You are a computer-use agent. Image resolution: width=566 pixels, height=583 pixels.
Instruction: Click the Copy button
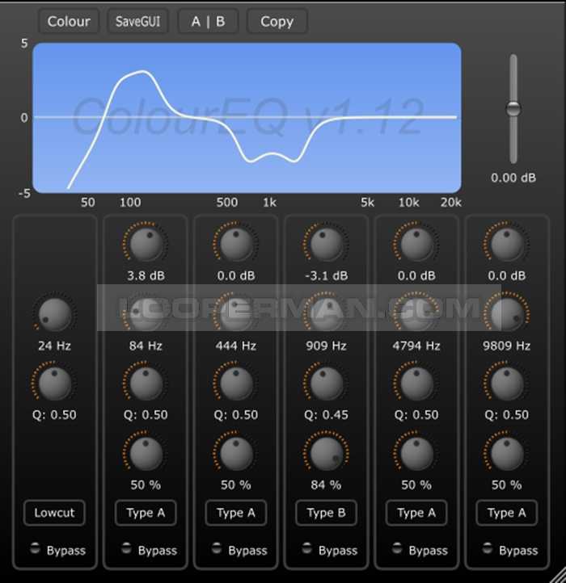(x=277, y=22)
